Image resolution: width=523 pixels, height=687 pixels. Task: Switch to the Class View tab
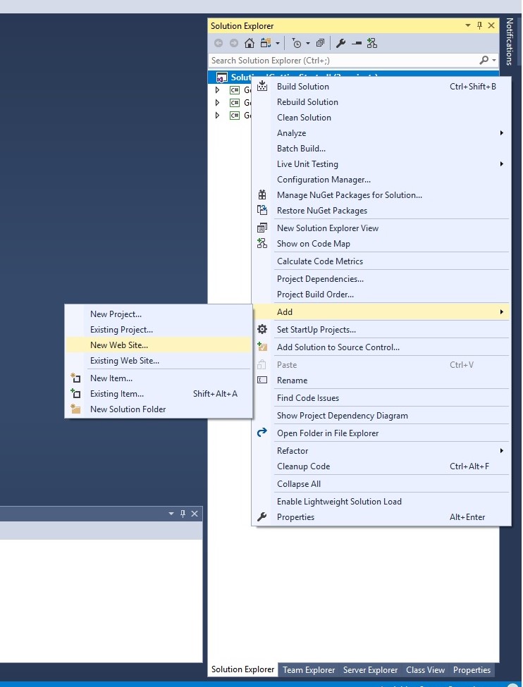pyautogui.click(x=425, y=670)
